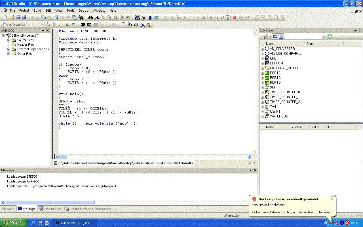The image size is (363, 227).
Task: Open the Debug menu
Action: click(x=83, y=10)
